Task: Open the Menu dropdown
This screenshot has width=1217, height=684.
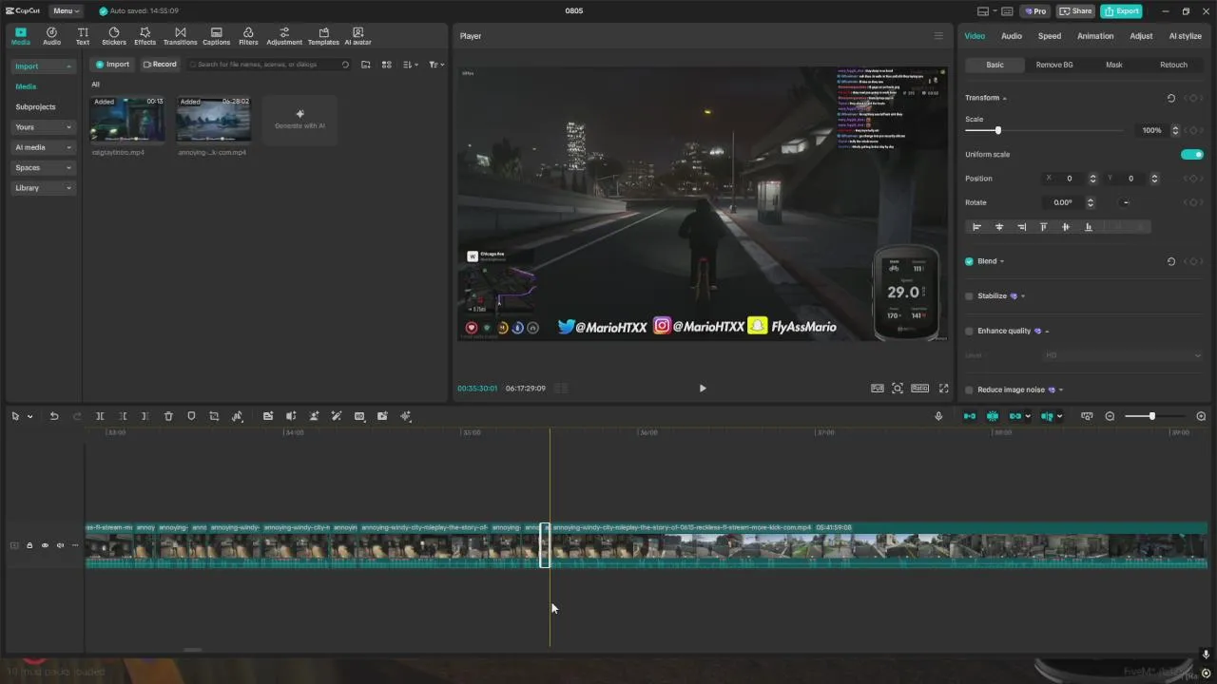Action: 67,11
